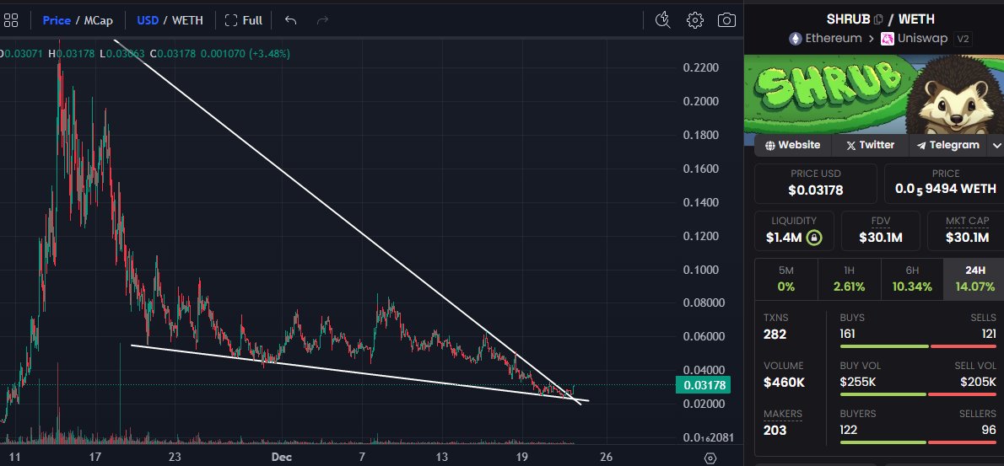
Task: Open the Ethereum chain link
Action: tap(834, 39)
